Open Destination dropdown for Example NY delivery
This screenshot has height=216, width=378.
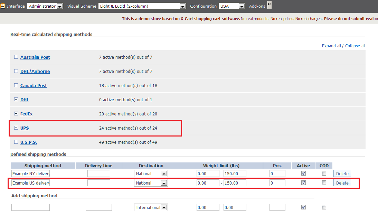tap(151, 173)
